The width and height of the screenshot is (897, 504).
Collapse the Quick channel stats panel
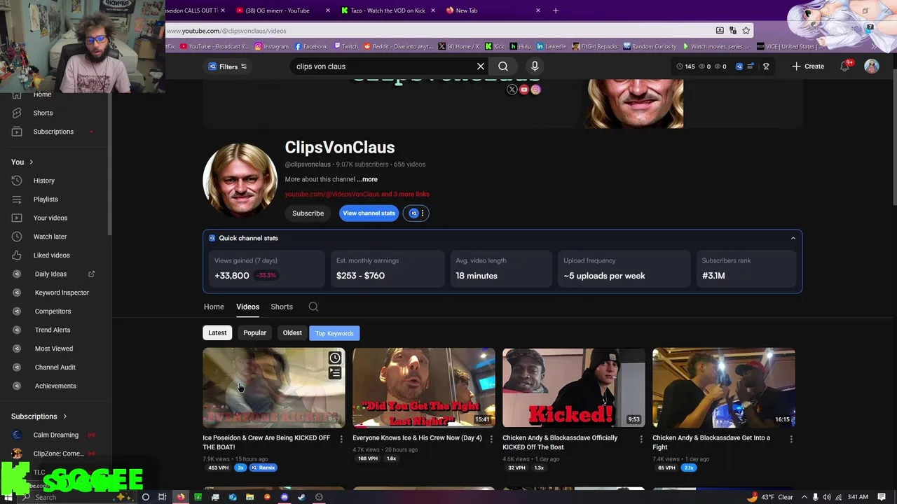click(793, 238)
